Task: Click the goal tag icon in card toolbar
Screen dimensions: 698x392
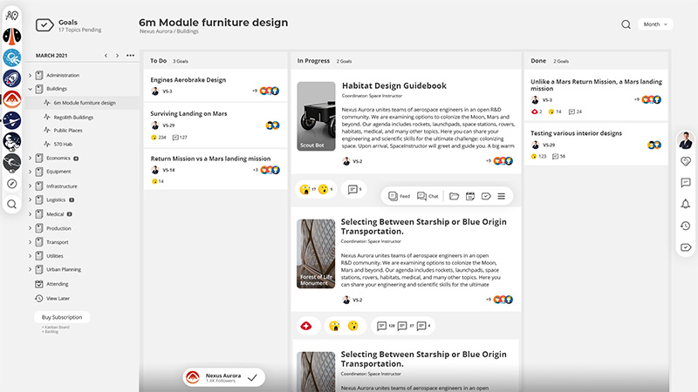Action: coord(486,196)
